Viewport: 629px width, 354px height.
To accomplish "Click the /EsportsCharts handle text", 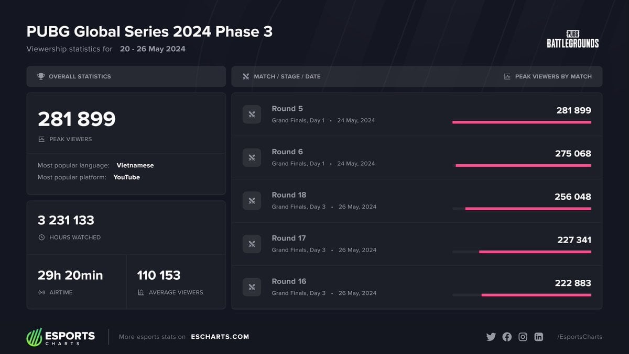I will tap(579, 337).
